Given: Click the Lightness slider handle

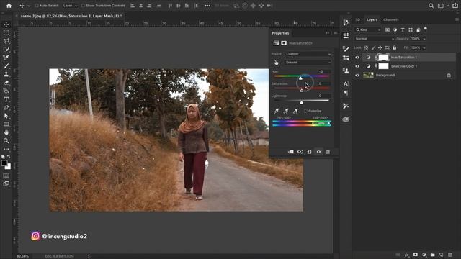Looking at the screenshot, I should point(301,102).
